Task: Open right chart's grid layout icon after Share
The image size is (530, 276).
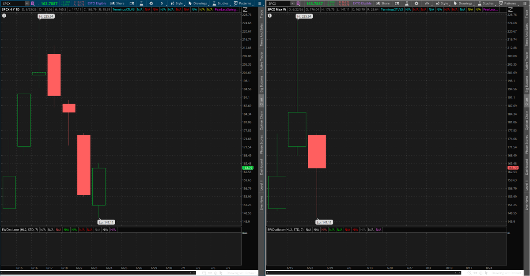Action: tap(397, 4)
